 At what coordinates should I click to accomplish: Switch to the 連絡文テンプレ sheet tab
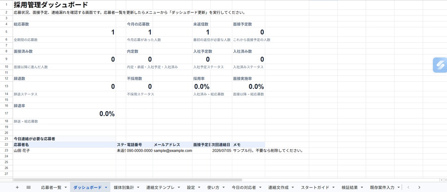tap(160, 187)
